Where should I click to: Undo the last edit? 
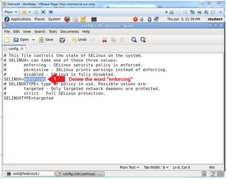pyautogui.click(x=79, y=40)
